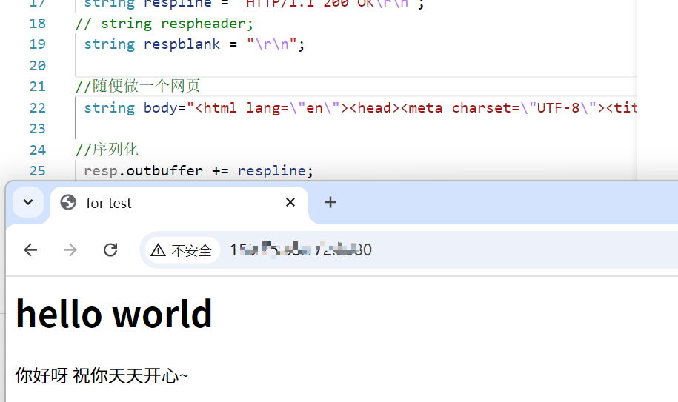Click the "//序列化" comment line
678x402 pixels.
coord(107,150)
